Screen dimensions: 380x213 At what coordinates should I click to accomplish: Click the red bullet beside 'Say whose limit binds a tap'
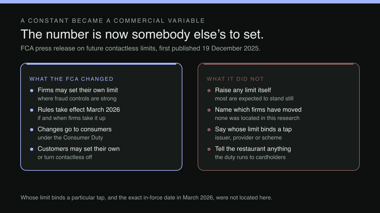209,130
